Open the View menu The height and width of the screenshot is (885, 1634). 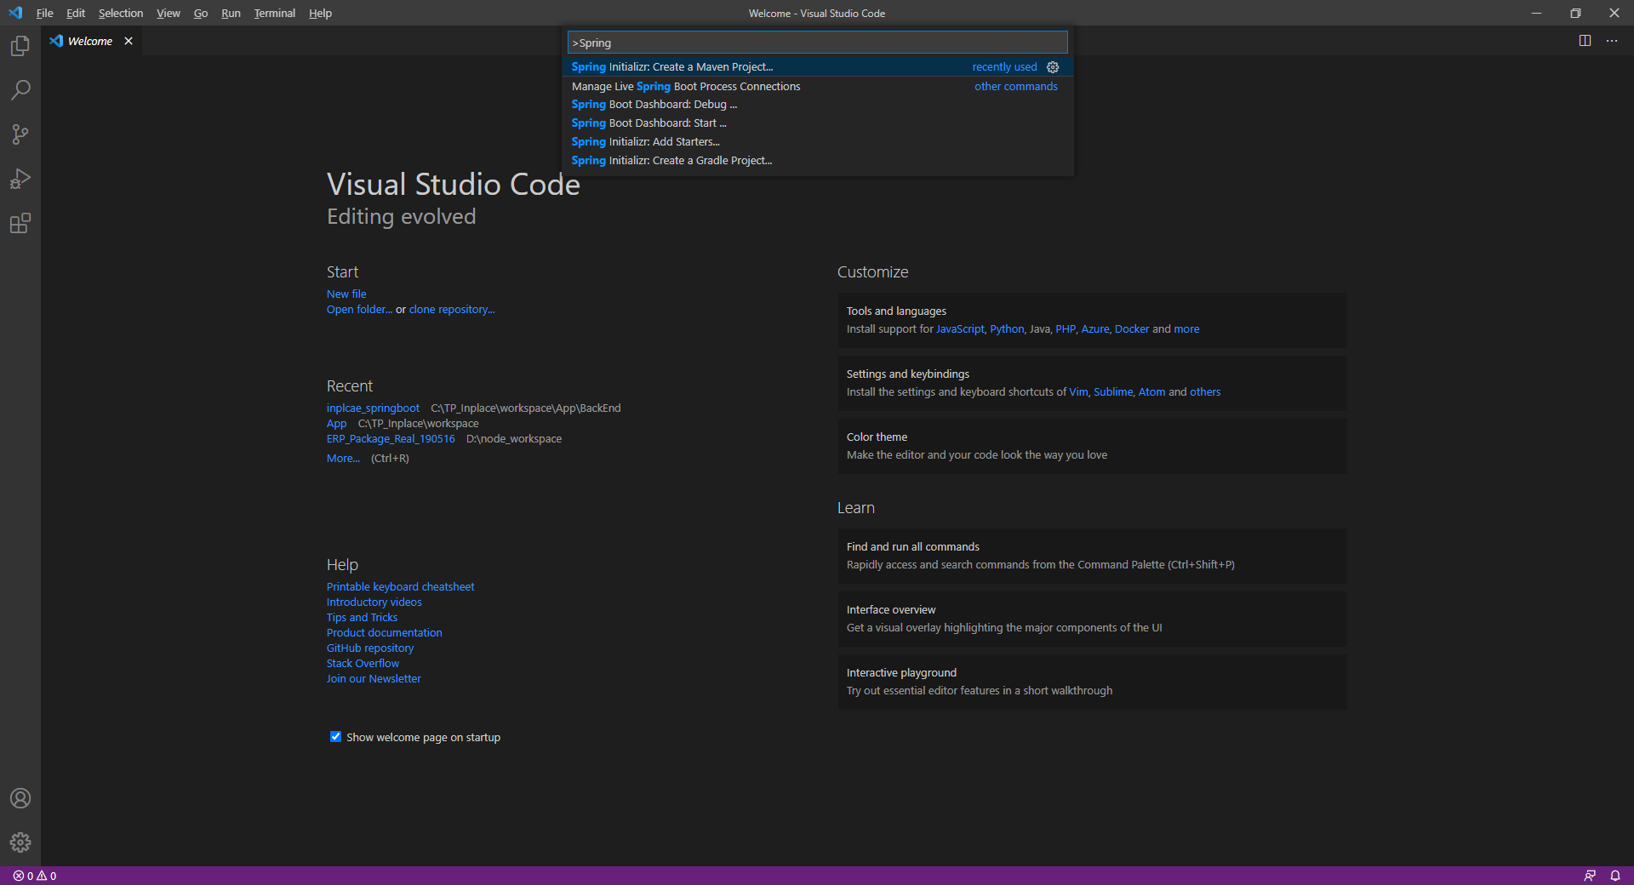(169, 13)
